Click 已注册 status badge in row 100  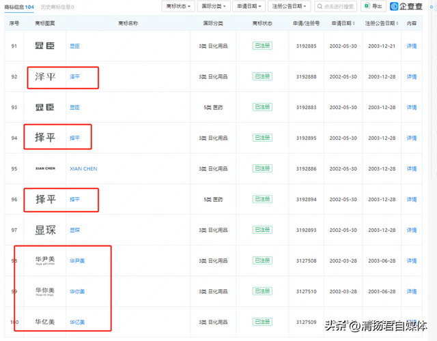(262, 322)
